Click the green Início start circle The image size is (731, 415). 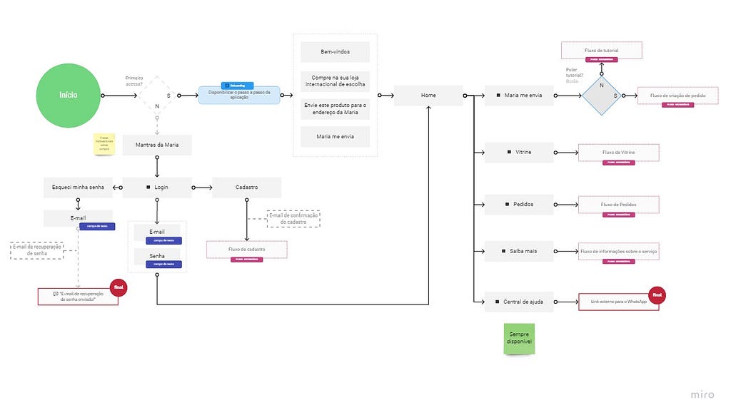[68, 96]
